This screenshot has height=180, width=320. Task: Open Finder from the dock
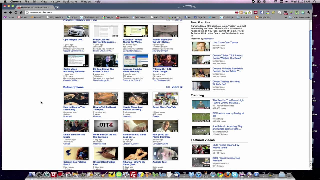coord(32,174)
